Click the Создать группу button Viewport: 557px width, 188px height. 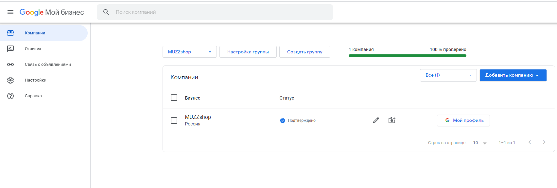[305, 52]
